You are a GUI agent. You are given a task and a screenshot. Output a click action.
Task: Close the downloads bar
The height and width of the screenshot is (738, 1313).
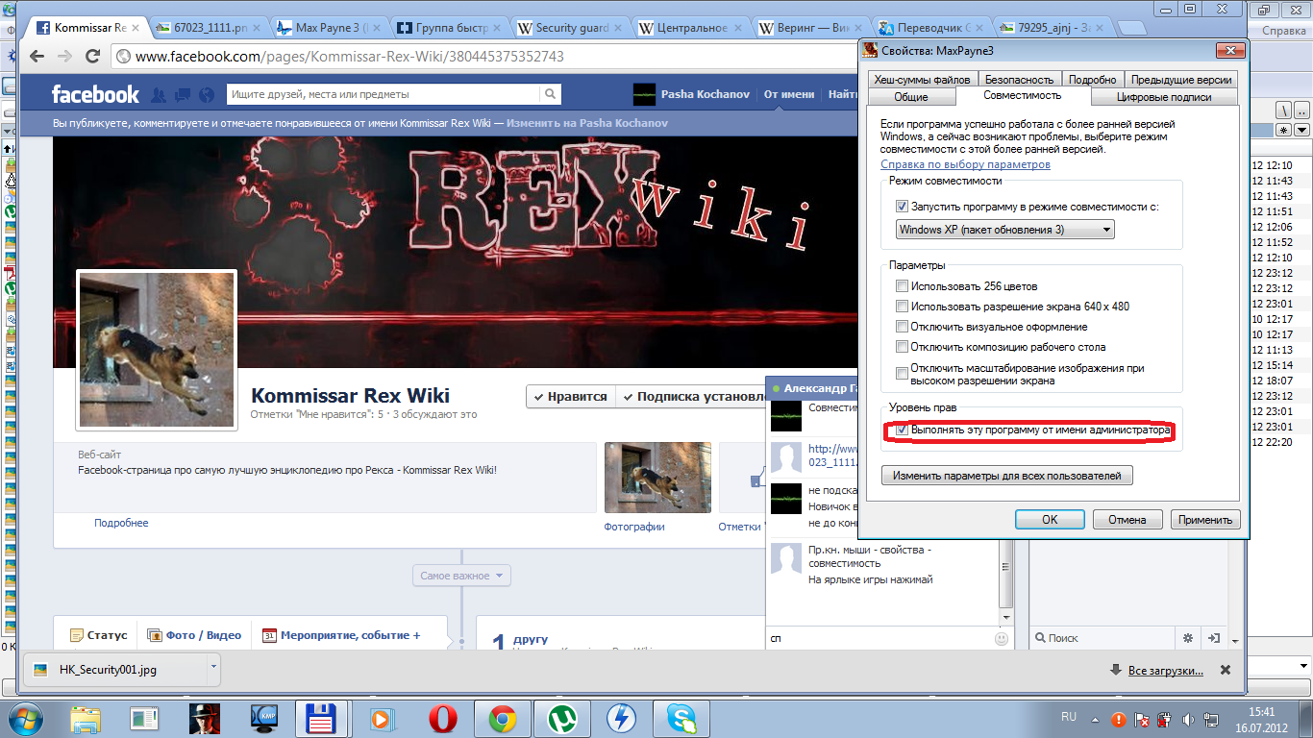1225,670
